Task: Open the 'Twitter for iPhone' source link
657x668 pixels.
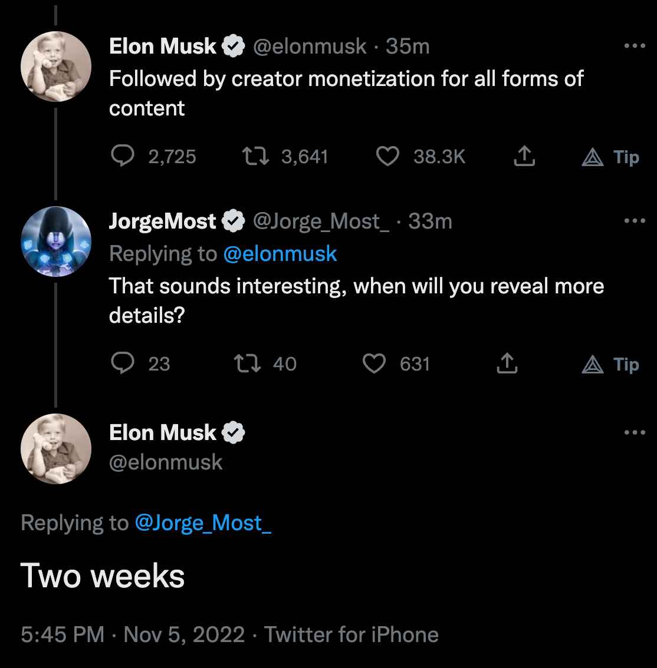Action: click(x=352, y=635)
